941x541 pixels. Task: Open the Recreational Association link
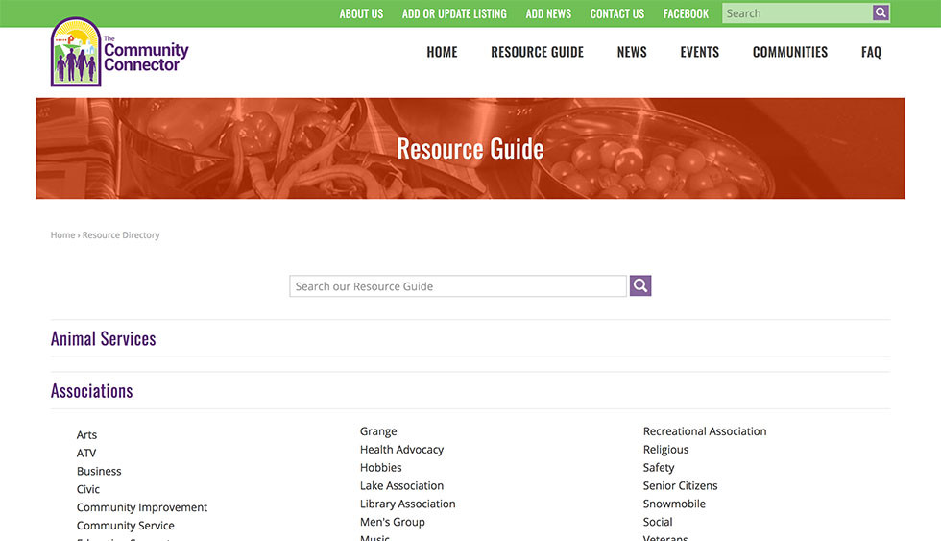point(705,431)
